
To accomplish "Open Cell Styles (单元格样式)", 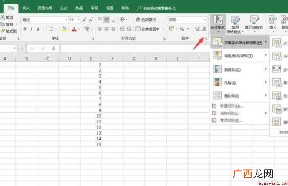I will click(254, 24).
